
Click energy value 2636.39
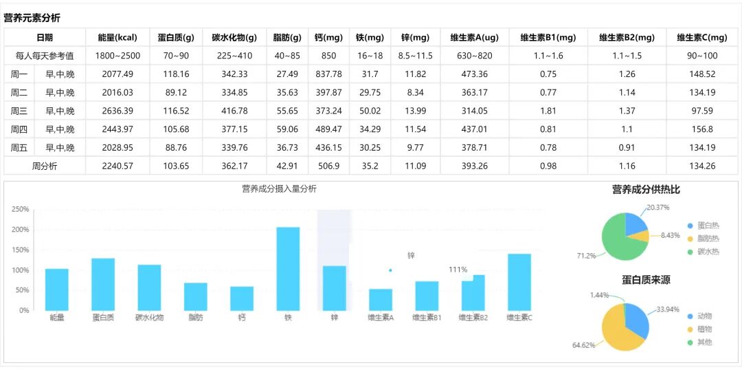117,111
